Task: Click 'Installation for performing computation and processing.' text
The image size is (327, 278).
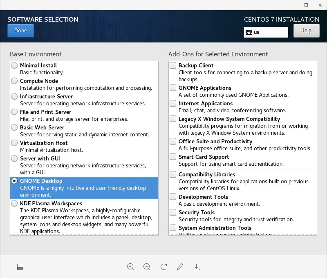Action: [86, 88]
